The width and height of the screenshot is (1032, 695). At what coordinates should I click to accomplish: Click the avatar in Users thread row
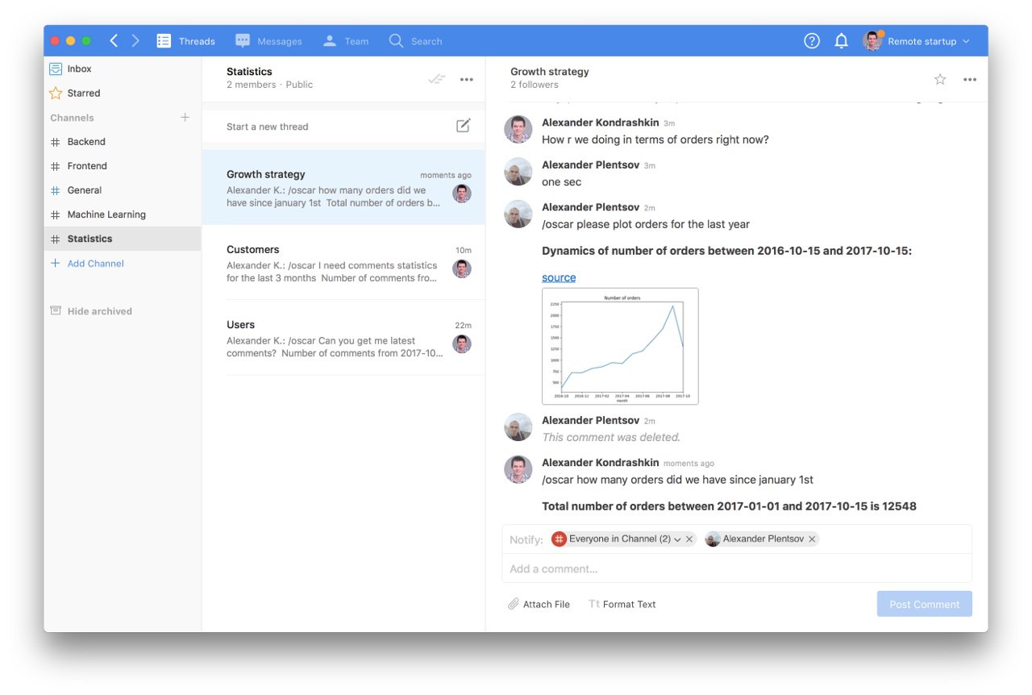point(462,344)
